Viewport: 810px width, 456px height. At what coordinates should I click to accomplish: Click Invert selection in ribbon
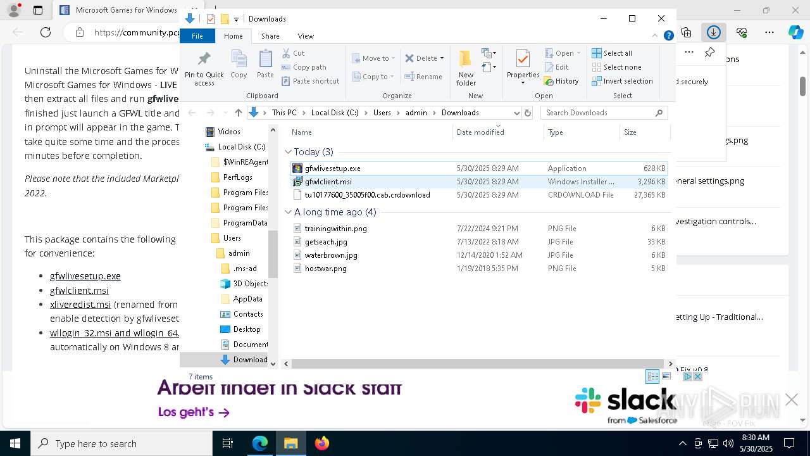622,81
